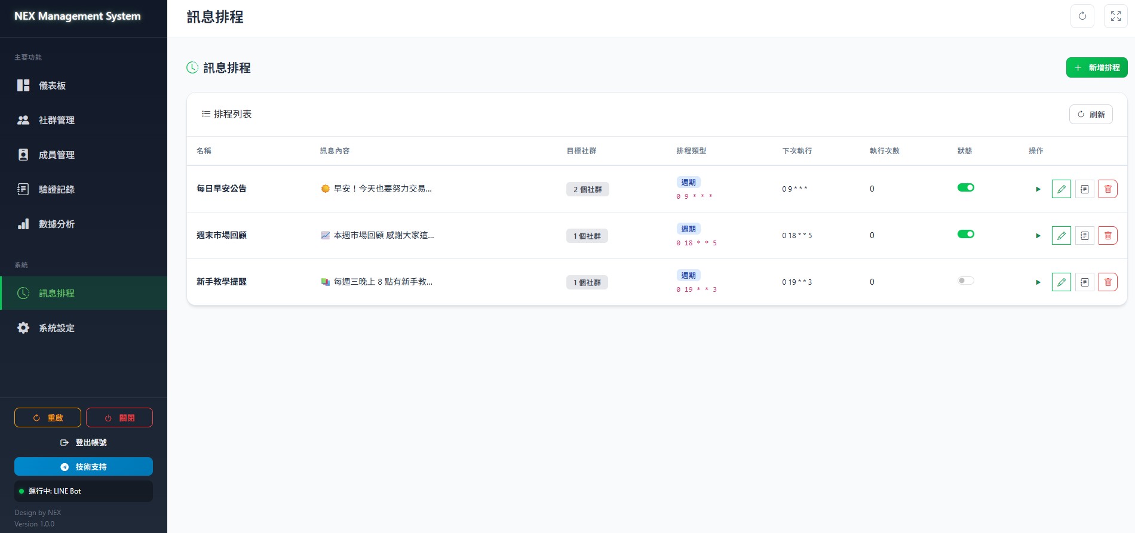
Task: View logs for 週末市場回顧
Action: click(1084, 236)
